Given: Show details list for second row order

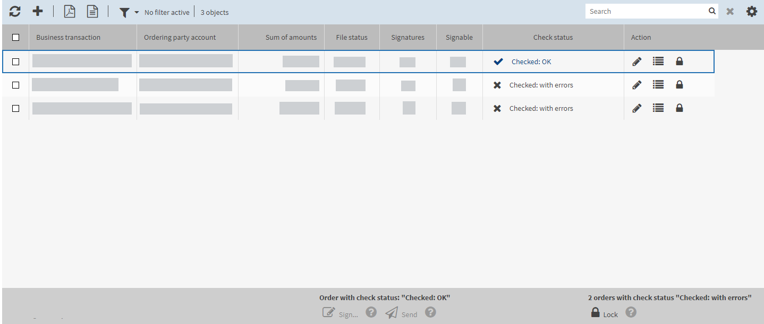Looking at the screenshot, I should point(658,85).
